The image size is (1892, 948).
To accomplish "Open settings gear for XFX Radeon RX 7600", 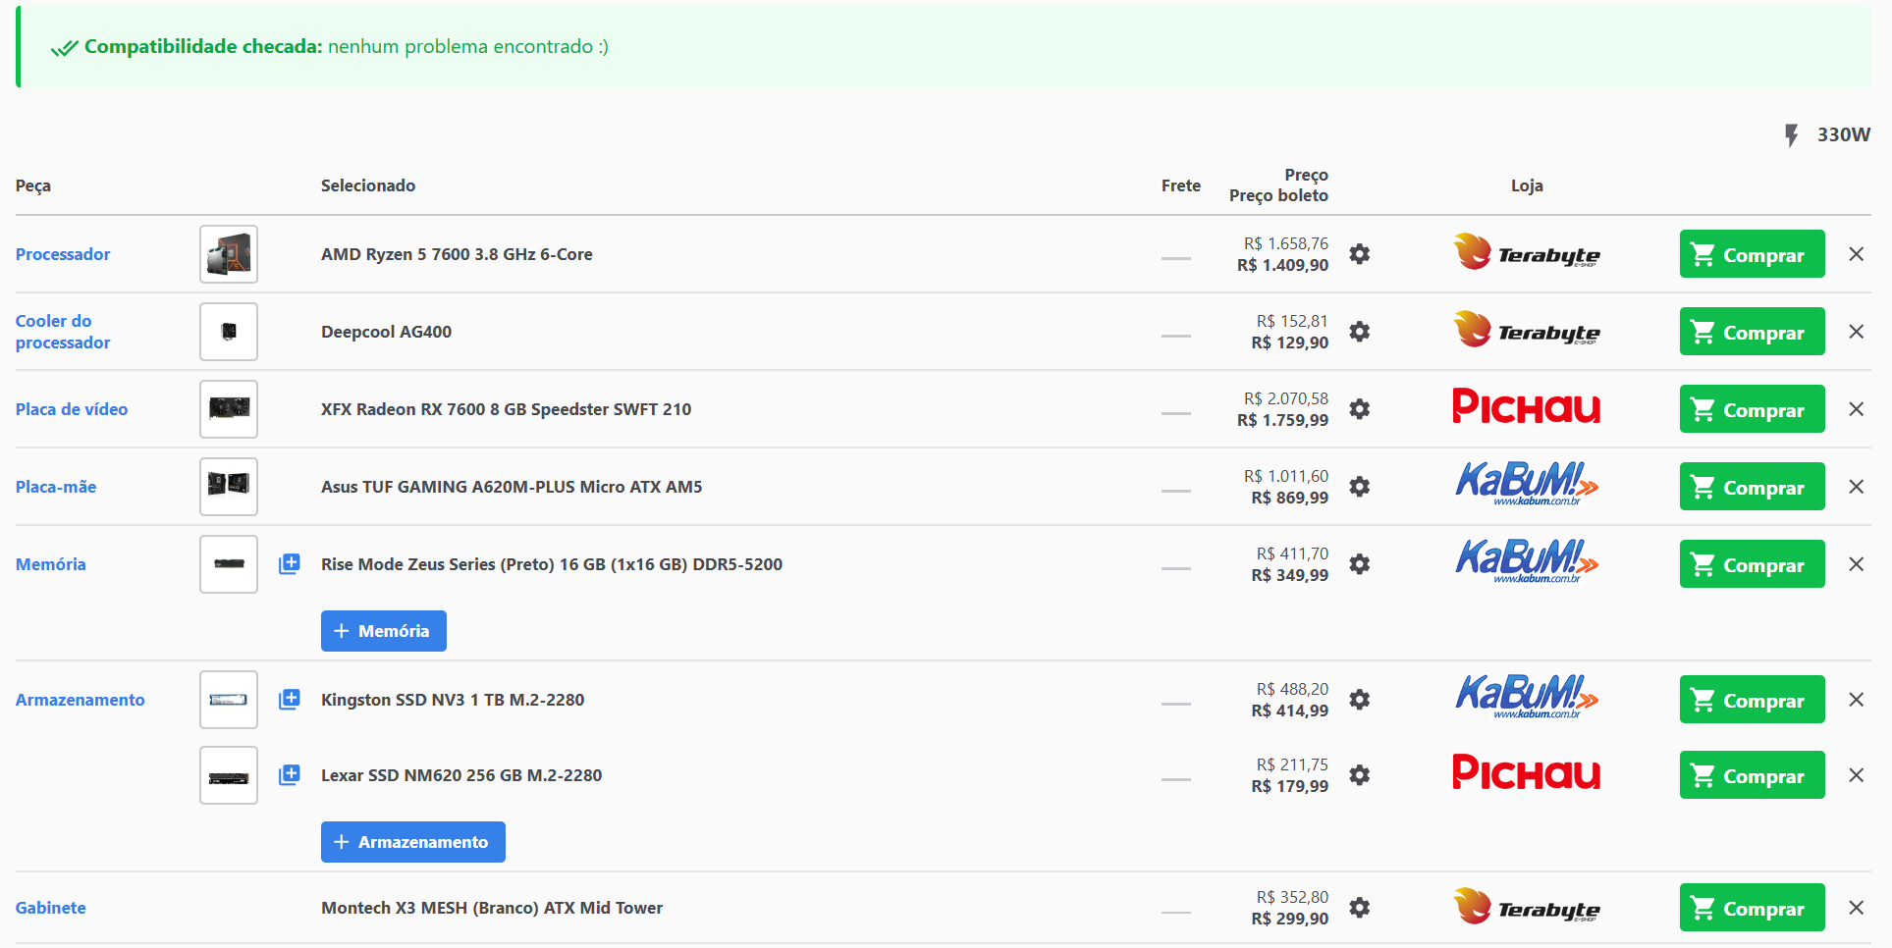I will click(x=1360, y=409).
